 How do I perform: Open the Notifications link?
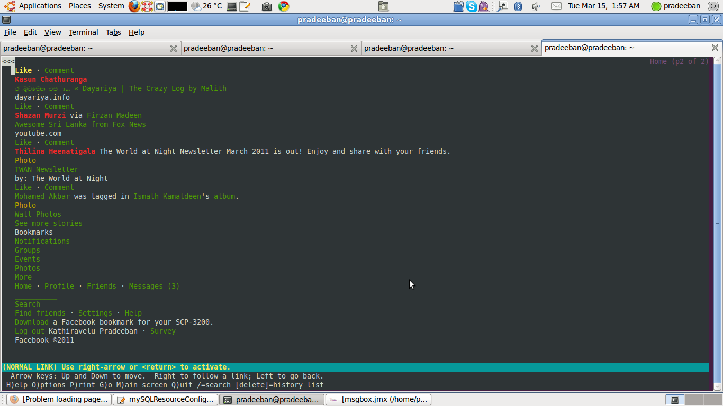(42, 241)
